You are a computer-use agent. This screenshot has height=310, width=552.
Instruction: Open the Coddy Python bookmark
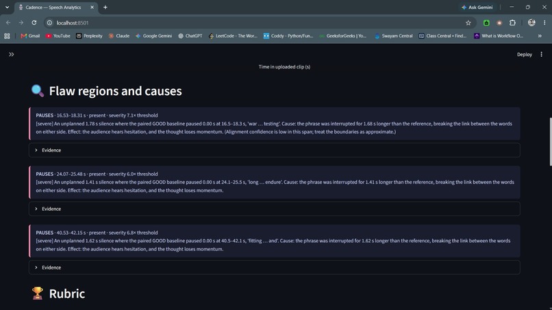288,36
